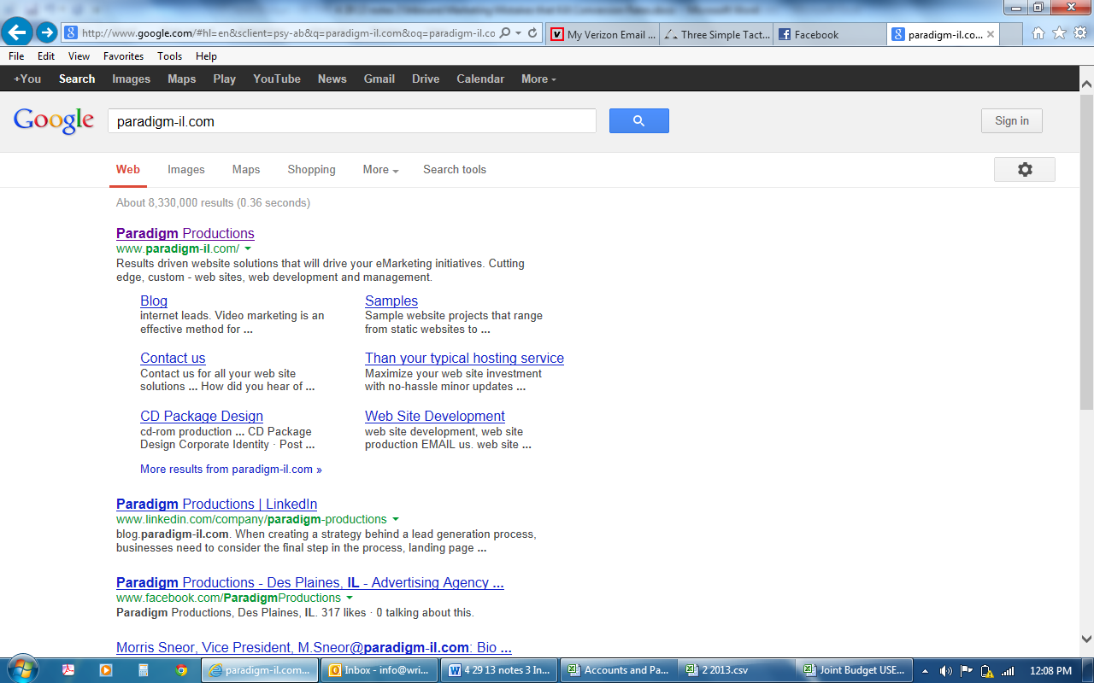Launch the media player taskbar icon
The width and height of the screenshot is (1094, 683).
click(106, 670)
